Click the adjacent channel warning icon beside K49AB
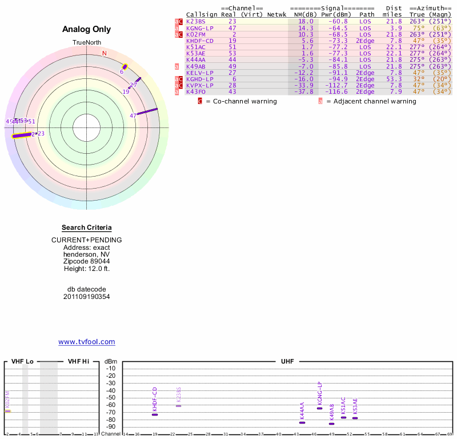This screenshot has width=457, height=439. (x=177, y=66)
